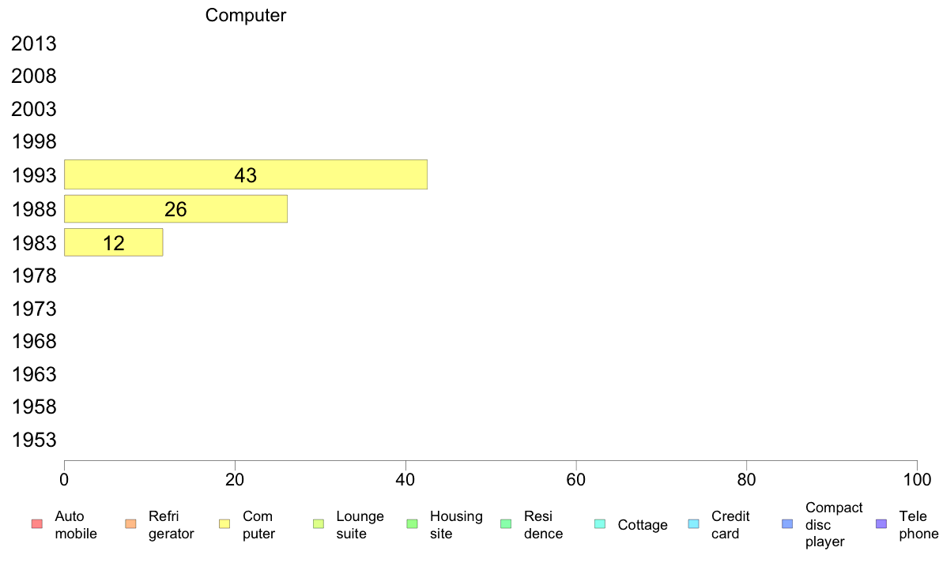Click the Cottage legend text label

[x=643, y=525]
